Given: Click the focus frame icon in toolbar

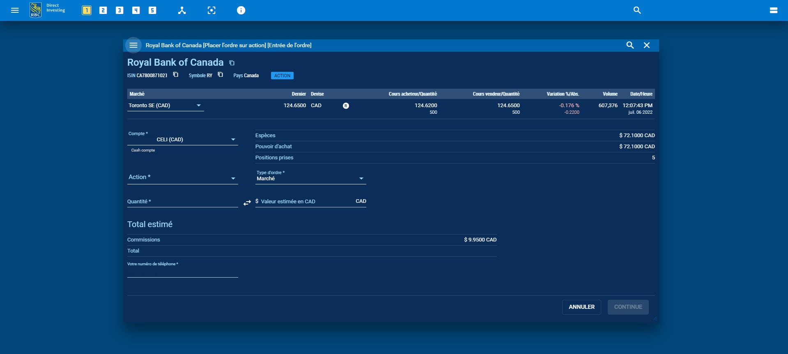Looking at the screenshot, I should [x=211, y=10].
